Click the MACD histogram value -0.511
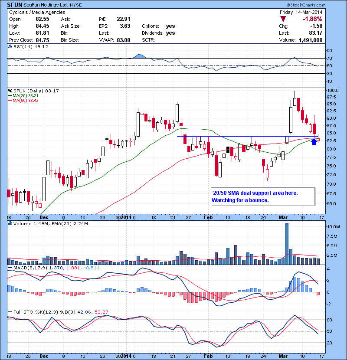Viewport: 347px width, 360px height. (x=92, y=268)
